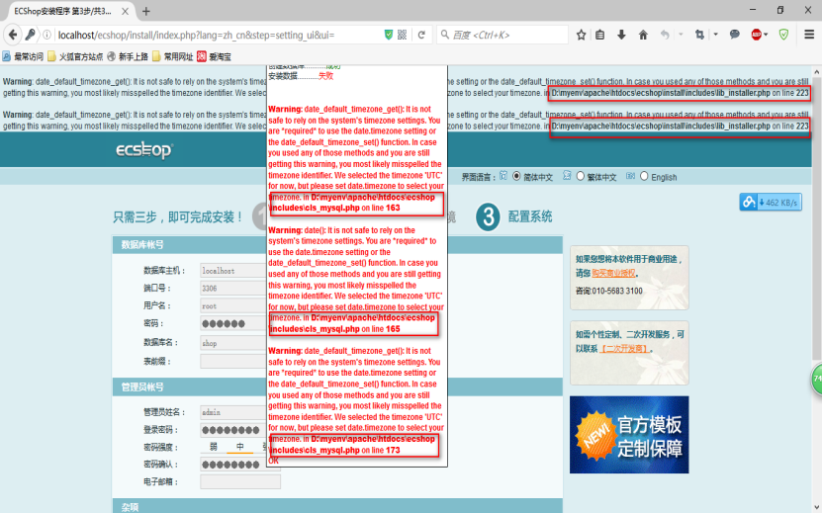Click the search magnifier icon
The width and height of the screenshot is (822, 513).
coord(445,35)
